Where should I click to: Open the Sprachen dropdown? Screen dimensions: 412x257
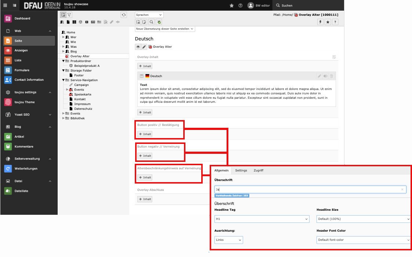tap(149, 15)
